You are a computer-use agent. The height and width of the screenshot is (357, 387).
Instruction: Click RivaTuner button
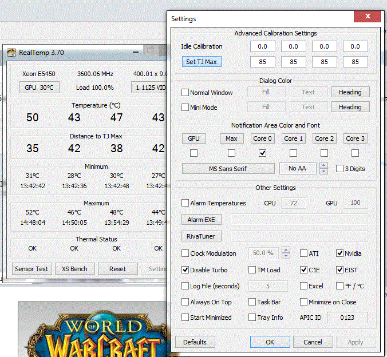pyautogui.click(x=202, y=236)
